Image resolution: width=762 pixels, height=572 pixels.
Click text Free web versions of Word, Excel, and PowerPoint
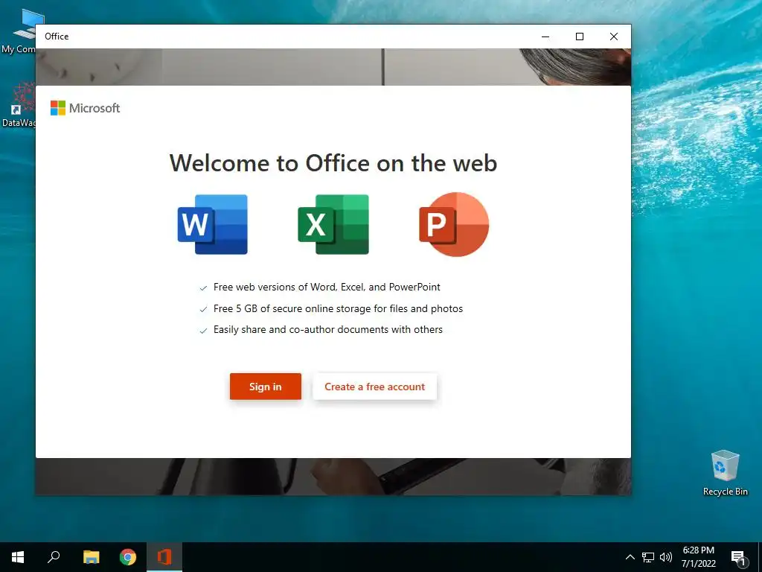(327, 287)
